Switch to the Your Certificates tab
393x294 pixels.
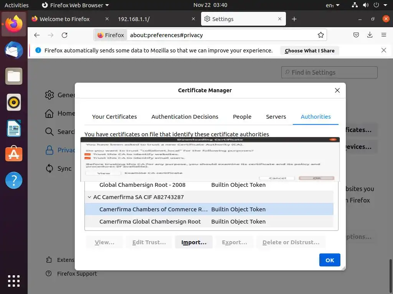(x=114, y=117)
